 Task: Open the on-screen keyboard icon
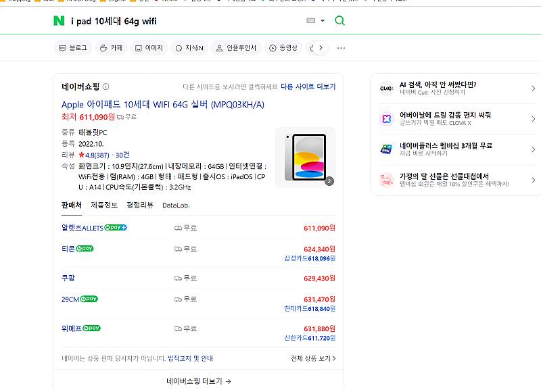[310, 21]
